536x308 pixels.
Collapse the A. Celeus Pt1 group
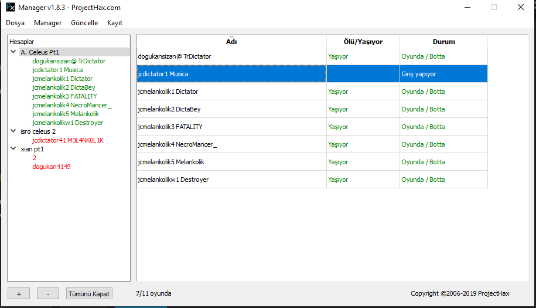click(x=13, y=52)
